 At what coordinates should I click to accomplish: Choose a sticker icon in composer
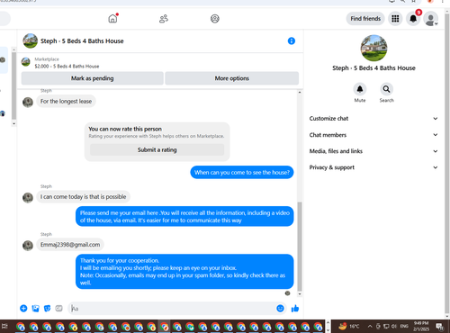pyautogui.click(x=47, y=308)
